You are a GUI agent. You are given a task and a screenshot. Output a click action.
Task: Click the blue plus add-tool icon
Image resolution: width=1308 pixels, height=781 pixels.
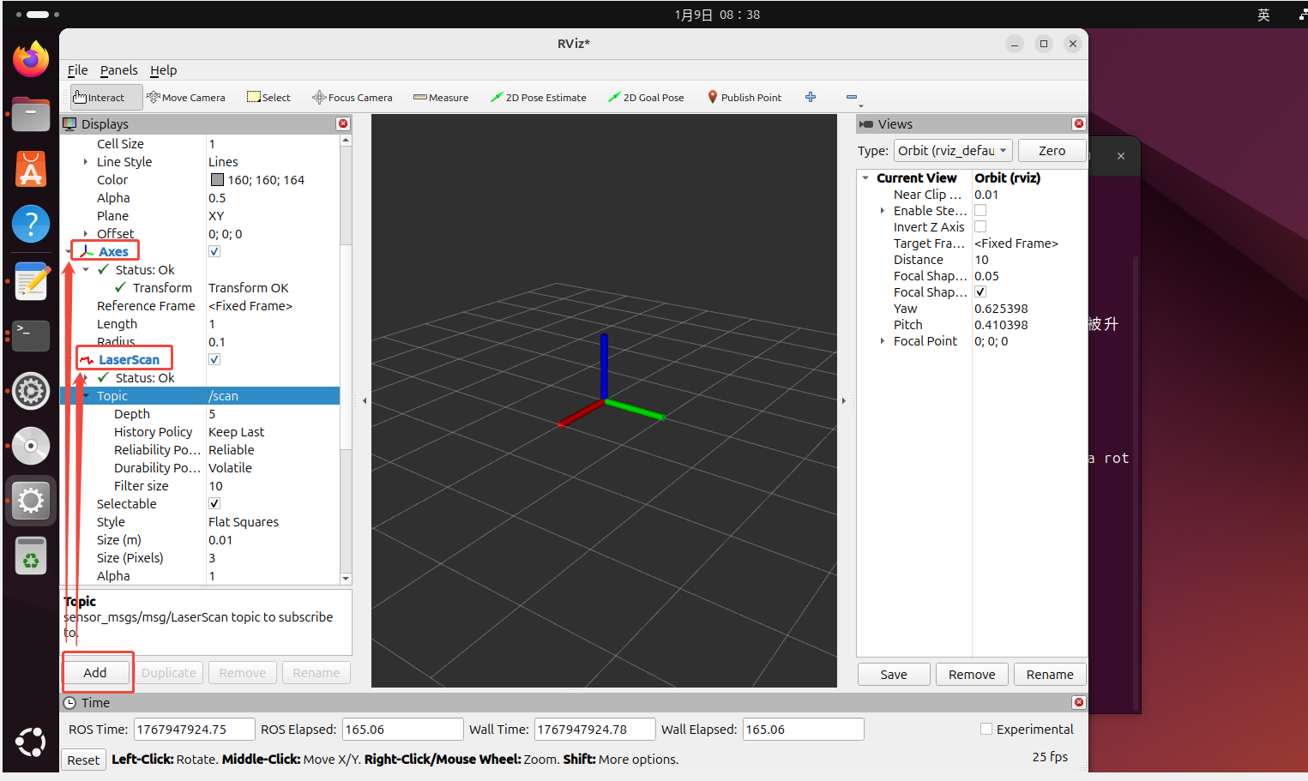(811, 98)
